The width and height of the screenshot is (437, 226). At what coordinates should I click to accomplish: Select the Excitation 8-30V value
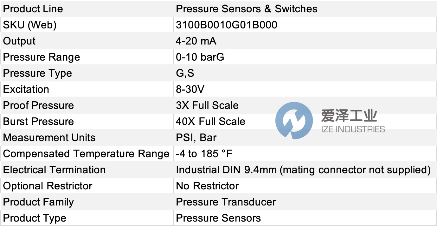(190, 89)
